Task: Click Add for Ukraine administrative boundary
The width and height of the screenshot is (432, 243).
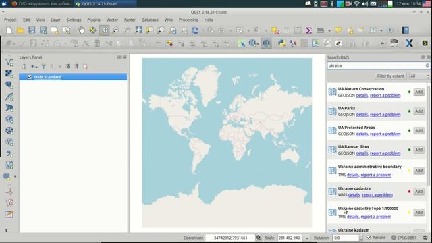Action: (418, 171)
